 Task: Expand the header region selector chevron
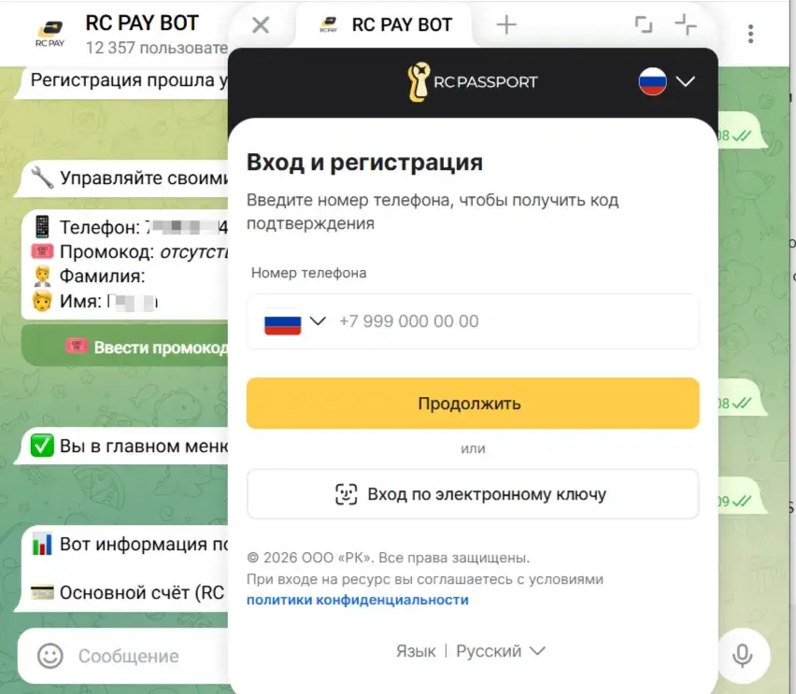point(686,81)
